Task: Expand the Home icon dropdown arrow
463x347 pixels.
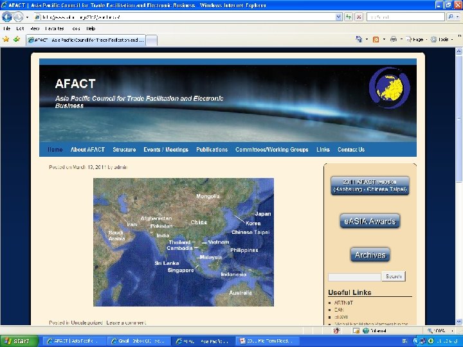Action: [367, 39]
